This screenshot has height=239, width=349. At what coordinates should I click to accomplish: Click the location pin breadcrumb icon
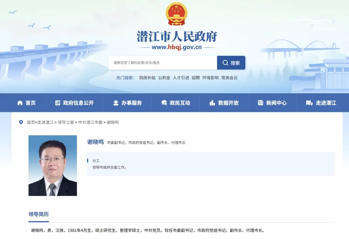click(21, 122)
